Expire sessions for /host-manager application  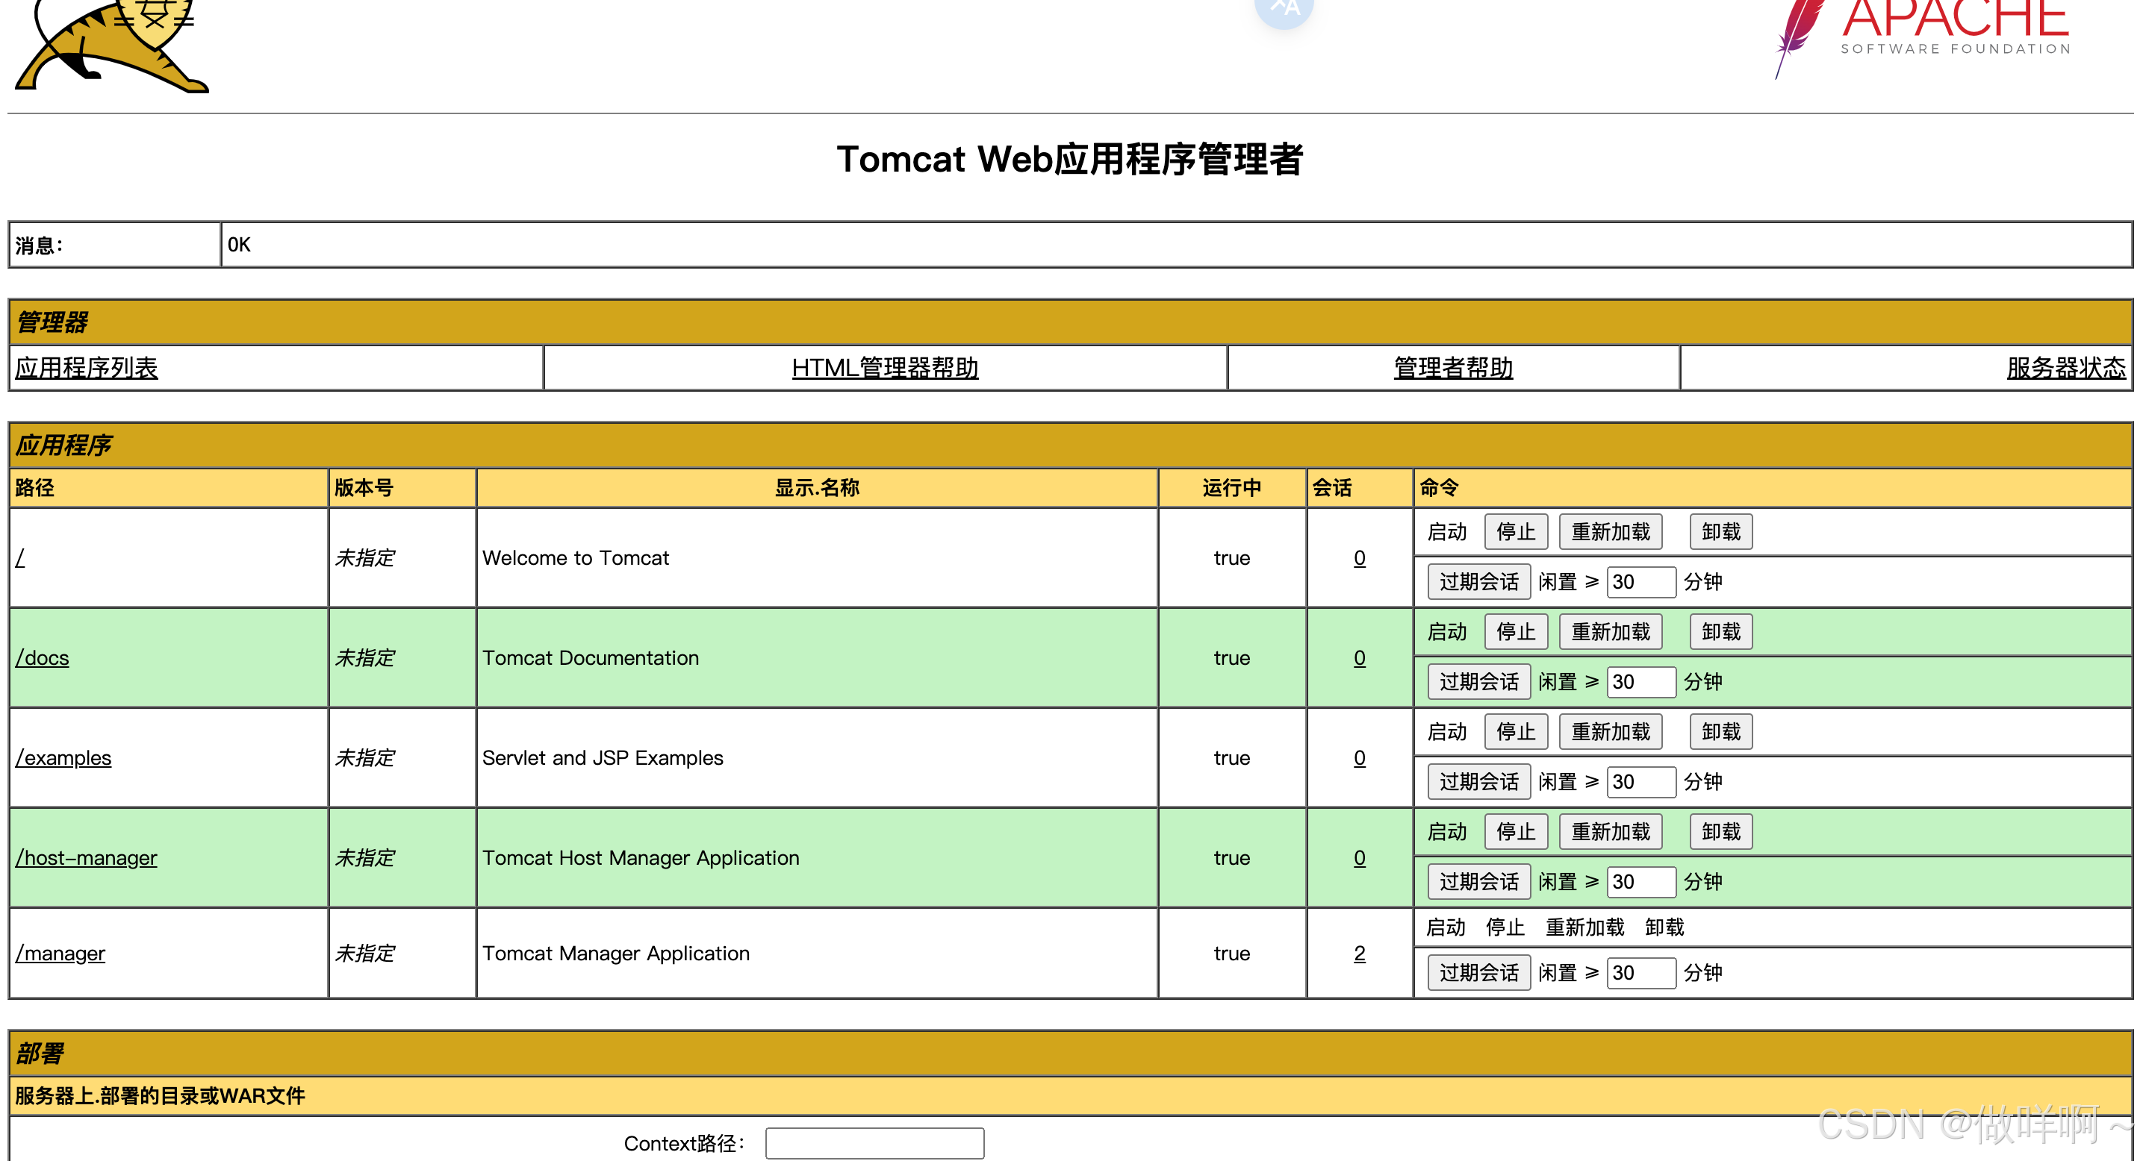point(1478,881)
